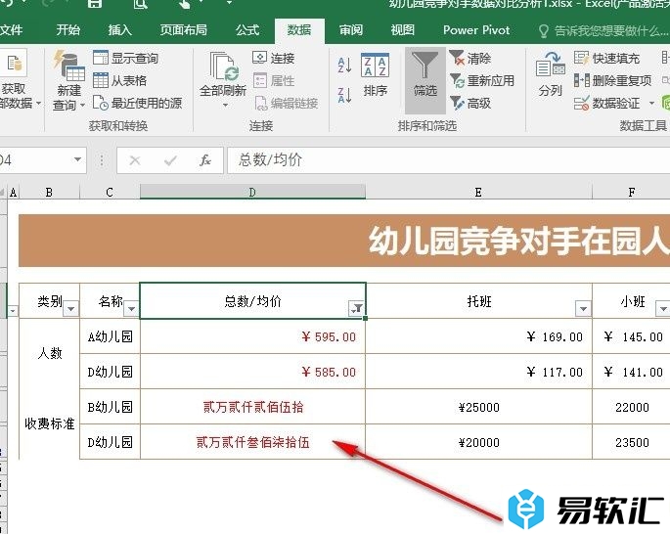Run Flash Fill
The height and width of the screenshot is (534, 670).
pyautogui.click(x=606, y=58)
